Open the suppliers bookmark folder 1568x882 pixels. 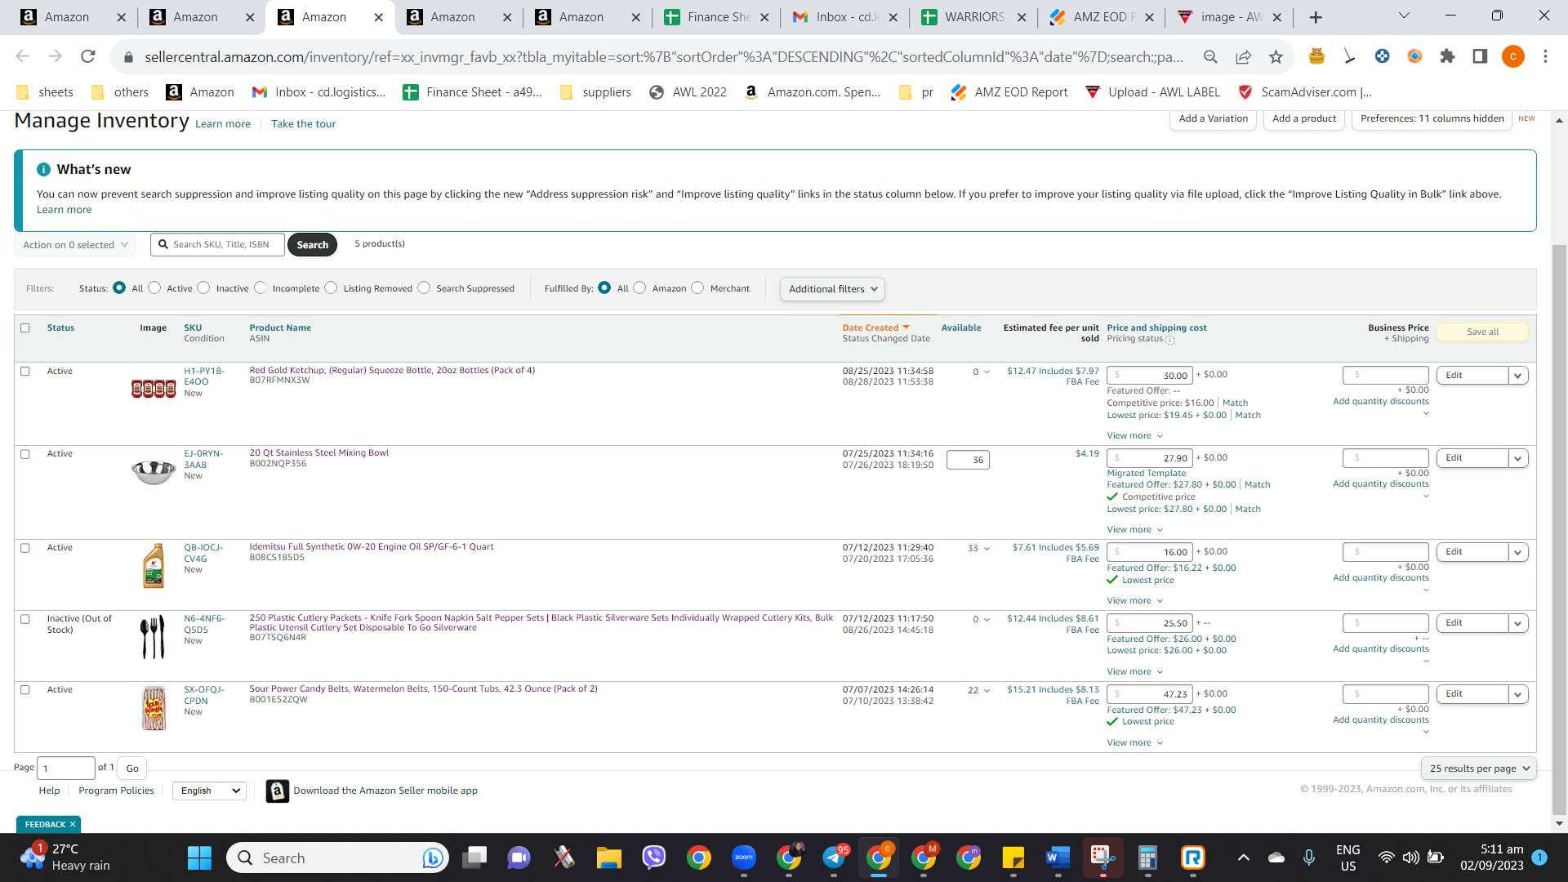pyautogui.click(x=596, y=92)
